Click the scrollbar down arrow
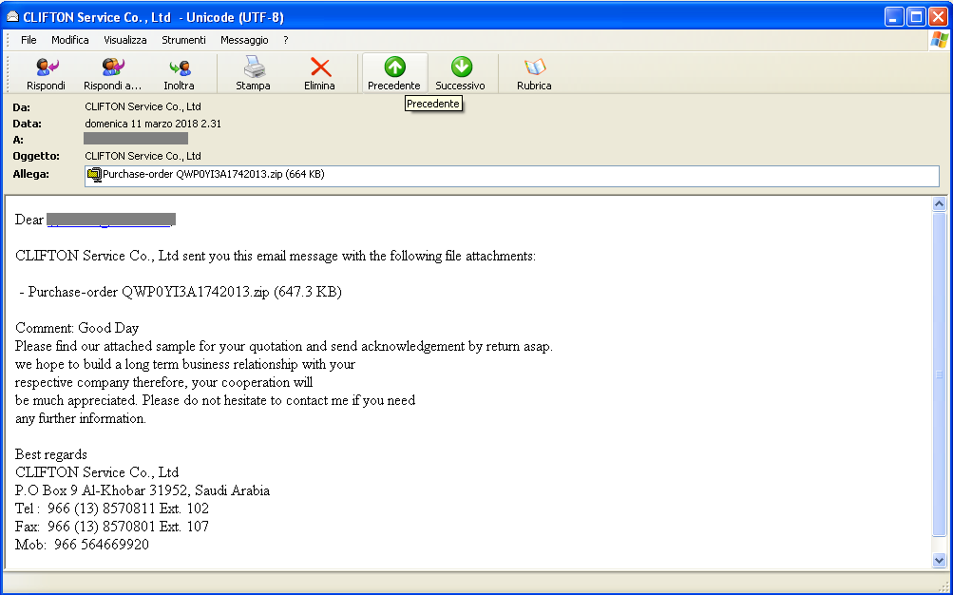Screen dimensions: 953x595 click(x=939, y=561)
